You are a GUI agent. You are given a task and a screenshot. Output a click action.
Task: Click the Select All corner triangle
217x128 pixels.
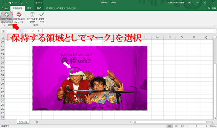point(3,37)
